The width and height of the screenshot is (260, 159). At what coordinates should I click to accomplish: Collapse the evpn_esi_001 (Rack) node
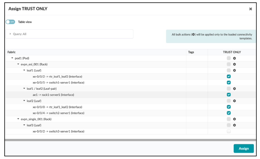tap(18, 64)
